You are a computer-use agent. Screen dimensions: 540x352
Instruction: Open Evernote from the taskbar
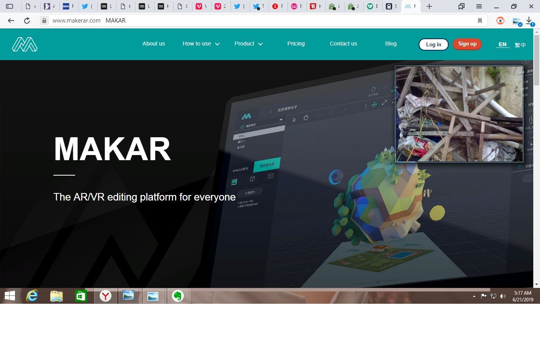[x=178, y=296]
